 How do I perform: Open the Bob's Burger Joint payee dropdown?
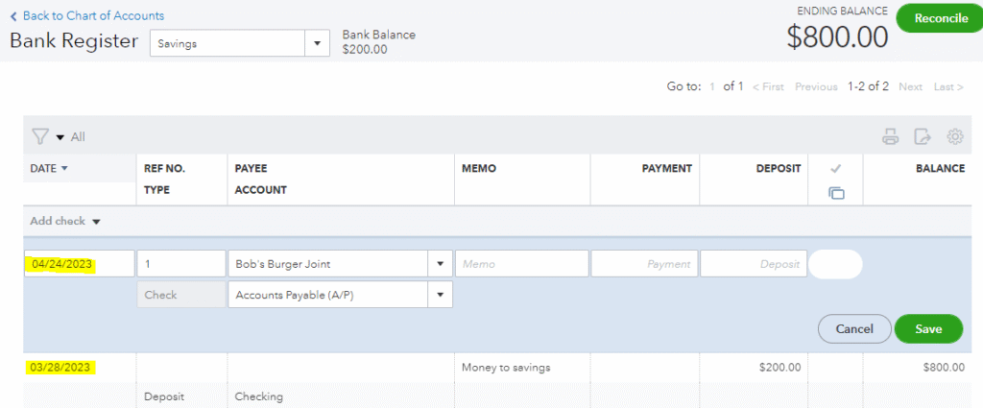(x=440, y=264)
